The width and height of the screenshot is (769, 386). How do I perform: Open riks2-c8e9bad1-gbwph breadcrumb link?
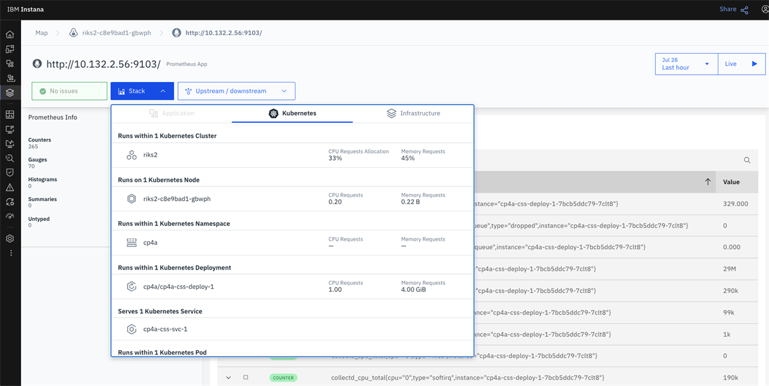[110, 33]
